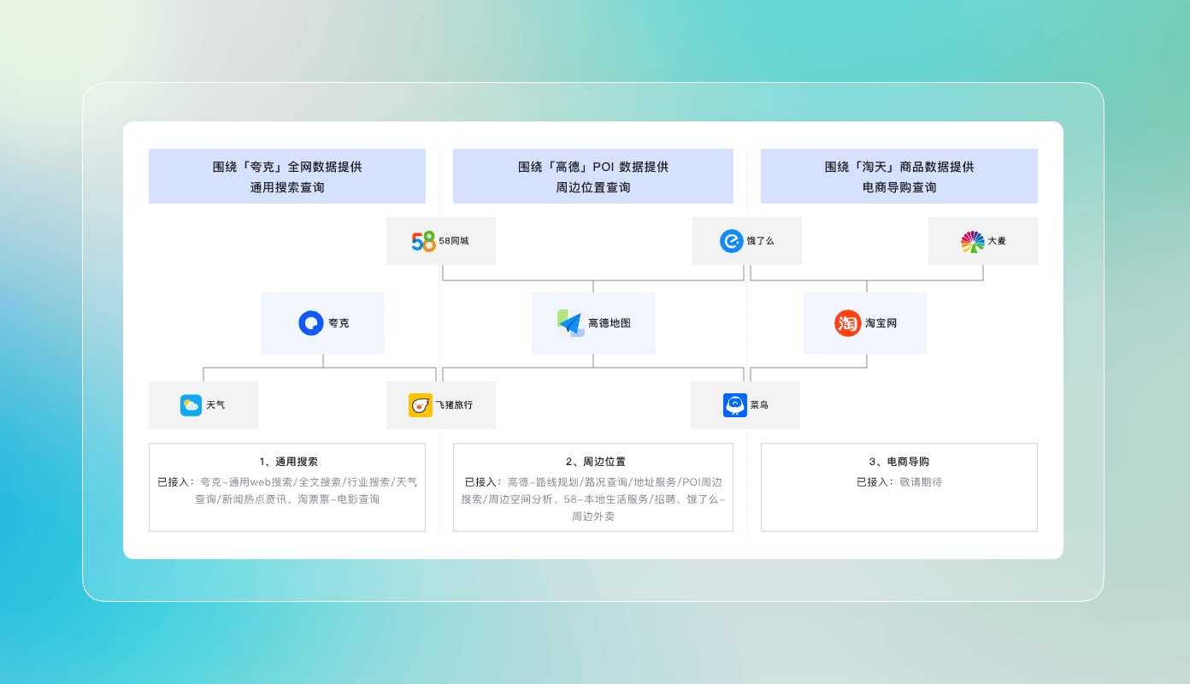Click the header line "围绕「夸克」全网数据提供"

click(287, 167)
